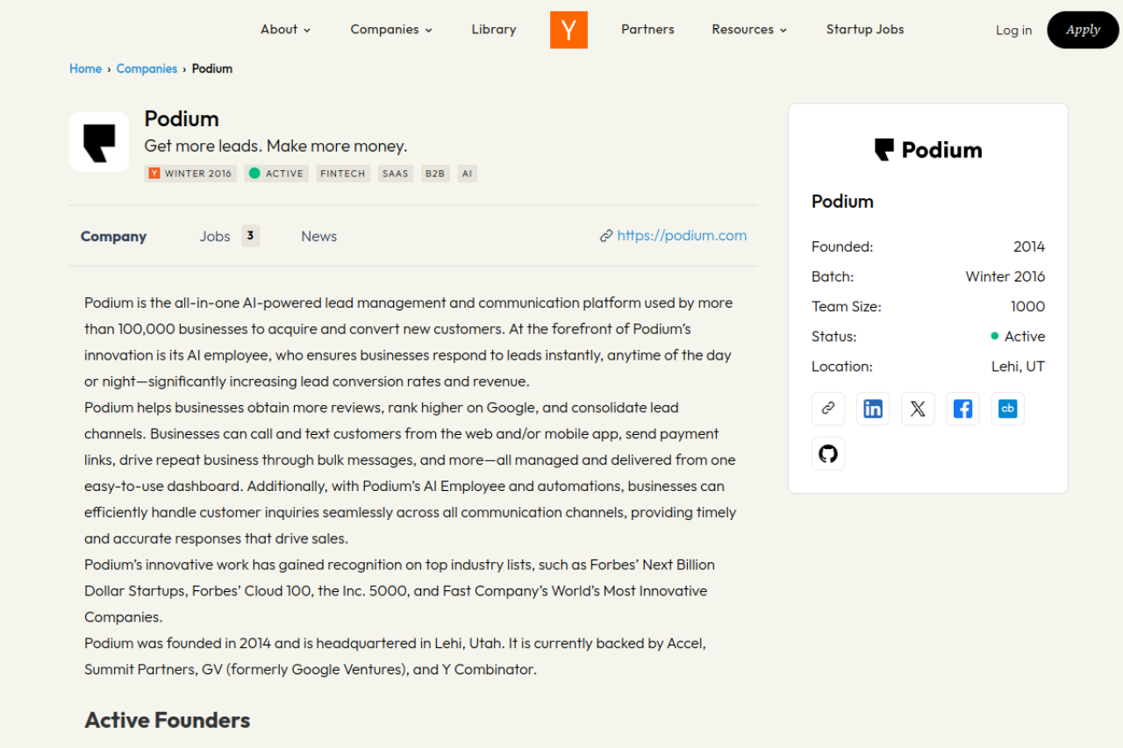Click the Active status value in sidebar
This screenshot has height=748, width=1123.
[x=1018, y=337]
